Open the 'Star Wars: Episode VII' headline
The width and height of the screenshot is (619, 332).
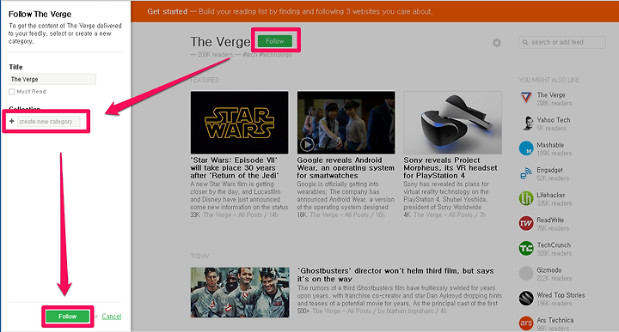tap(235, 168)
